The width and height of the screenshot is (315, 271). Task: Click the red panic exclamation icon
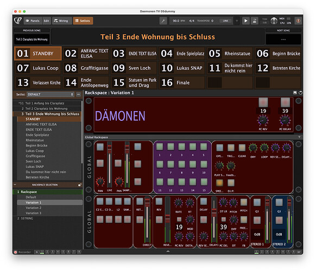(x=298, y=21)
